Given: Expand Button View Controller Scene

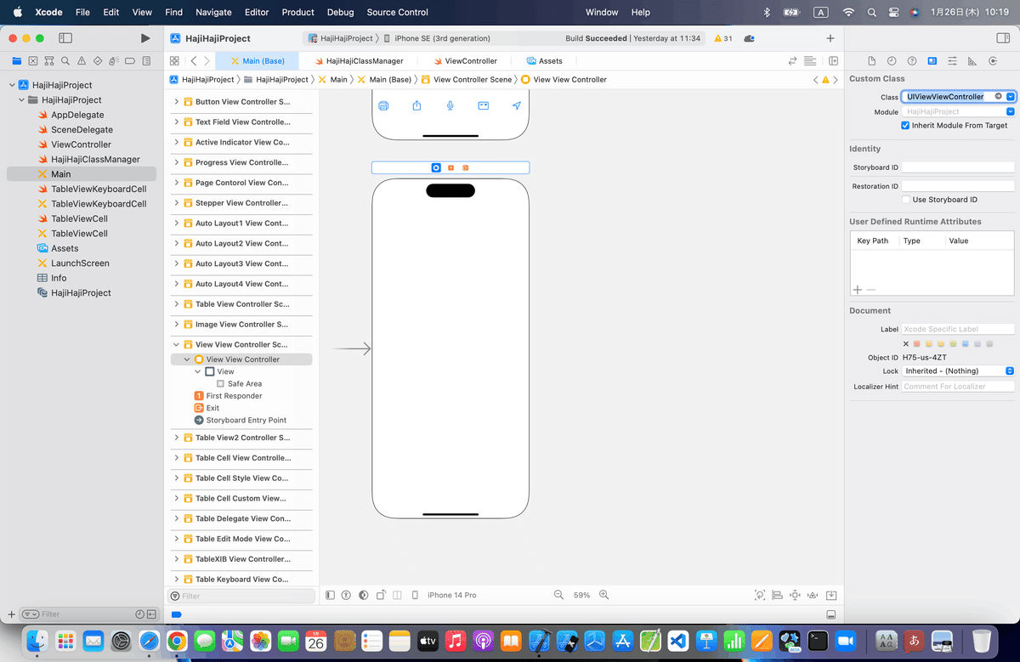Looking at the screenshot, I should click(x=177, y=102).
